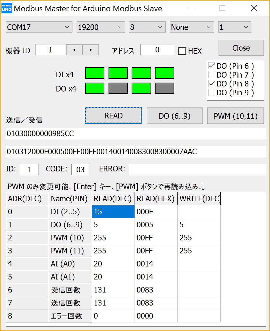The height and width of the screenshot is (331, 270).
Task: Select the READ(HEX) cell for 送信回数
Action: [x=156, y=303]
